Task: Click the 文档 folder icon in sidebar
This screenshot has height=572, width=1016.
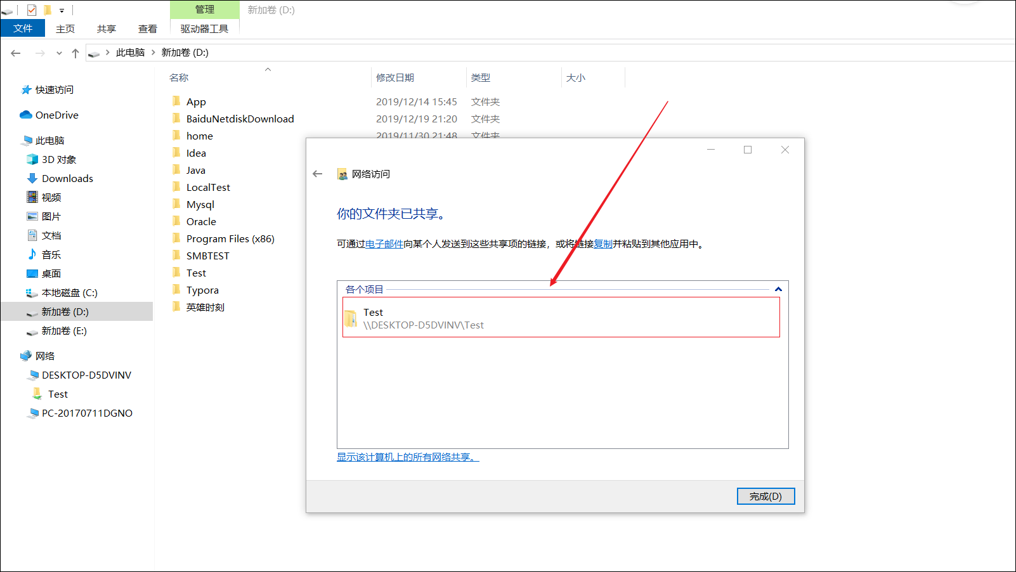Action: pos(32,235)
